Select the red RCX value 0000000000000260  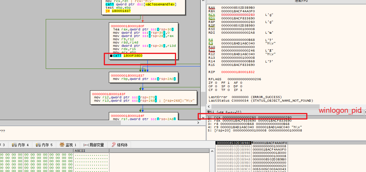pos(238,15)
